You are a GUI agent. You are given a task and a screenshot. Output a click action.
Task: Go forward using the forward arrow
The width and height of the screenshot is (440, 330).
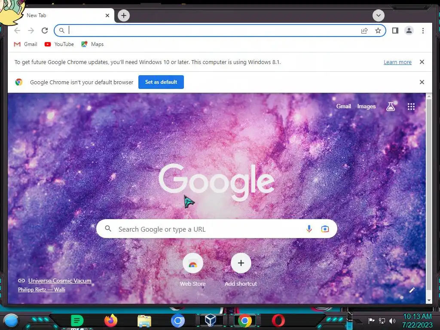pyautogui.click(x=31, y=31)
